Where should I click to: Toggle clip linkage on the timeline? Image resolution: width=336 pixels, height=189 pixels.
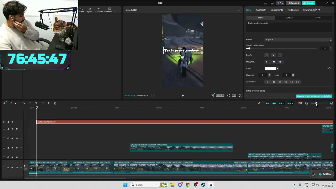(280, 103)
